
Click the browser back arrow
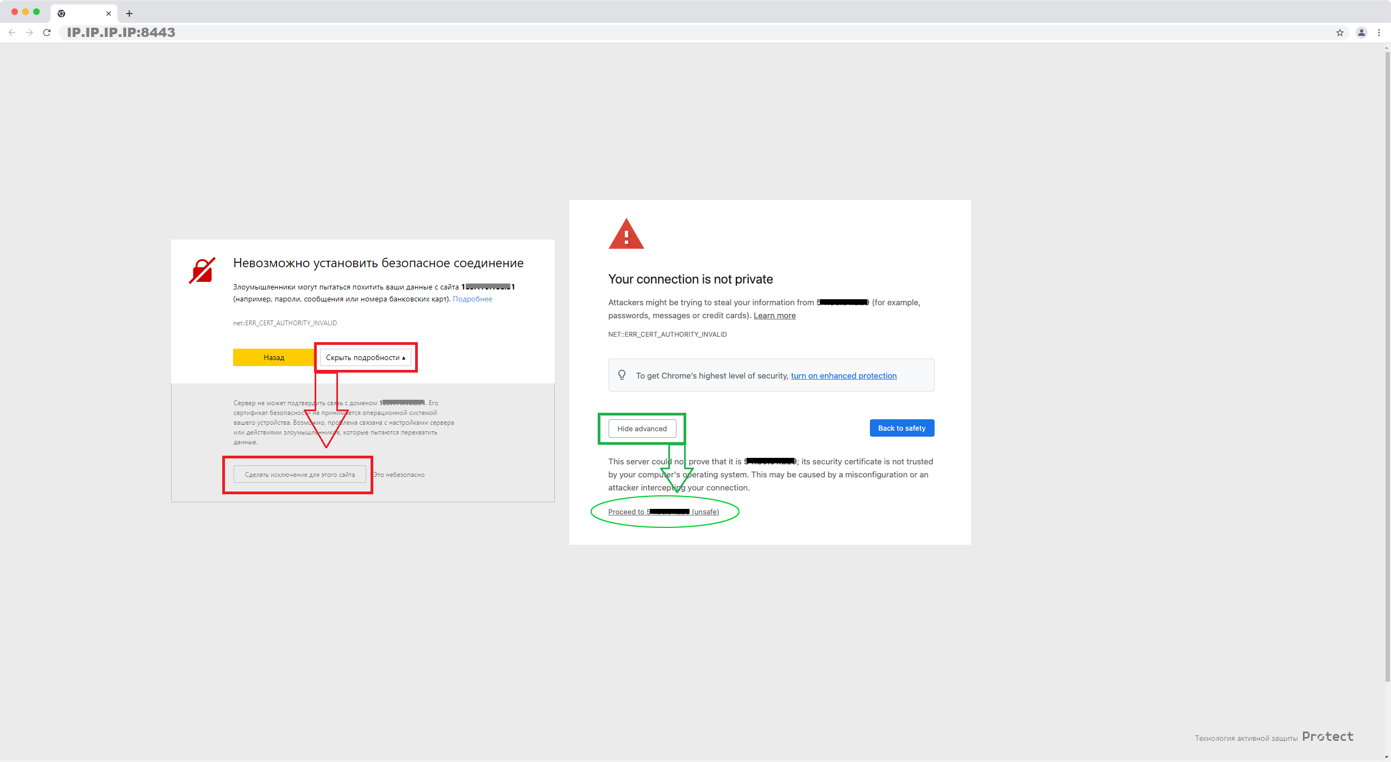coord(12,33)
